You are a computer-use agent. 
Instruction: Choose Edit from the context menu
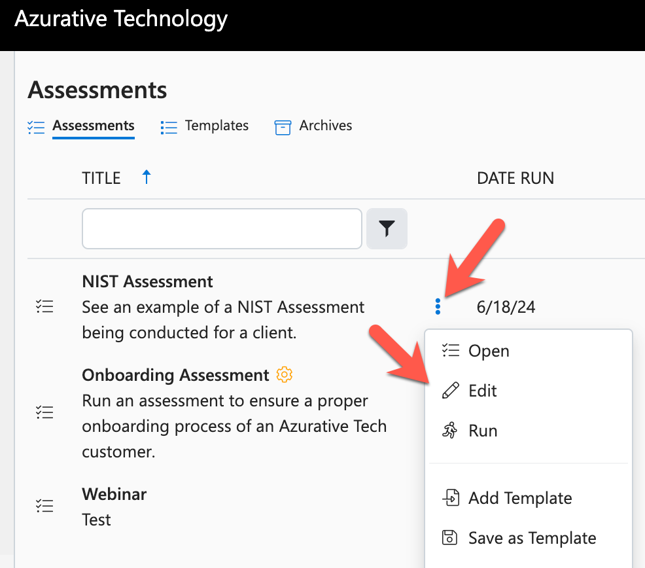coord(529,390)
